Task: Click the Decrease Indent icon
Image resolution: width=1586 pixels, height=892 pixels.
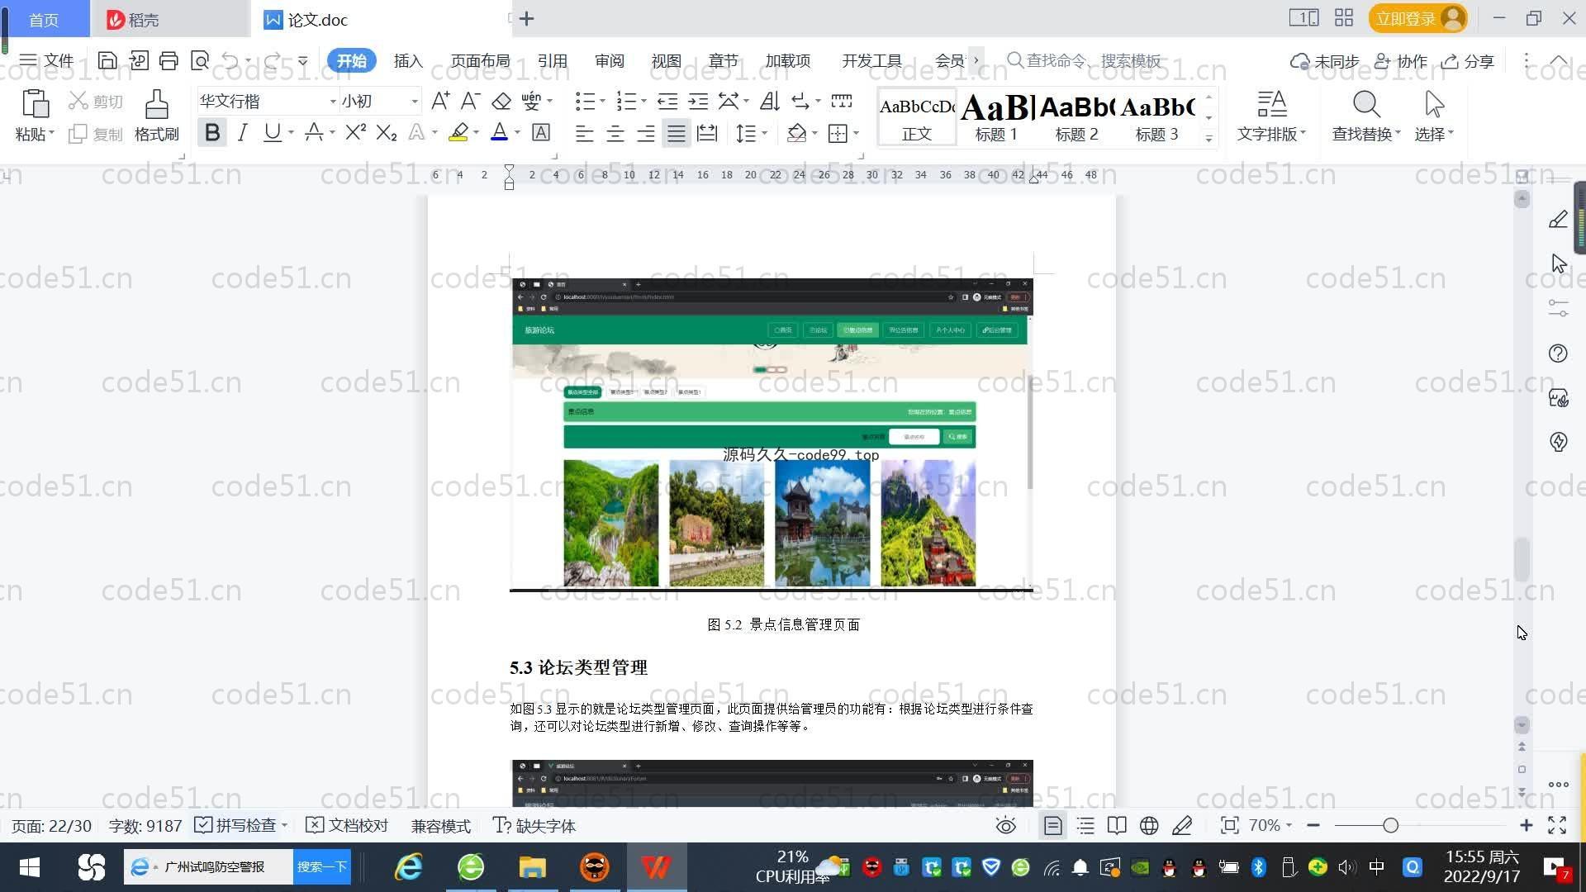Action: [x=667, y=101]
